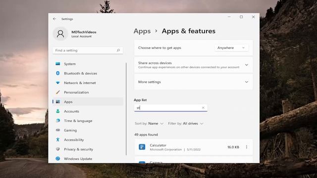The image size is (317, 178).
Task: Click in Find a setting field
Action: [88, 50]
